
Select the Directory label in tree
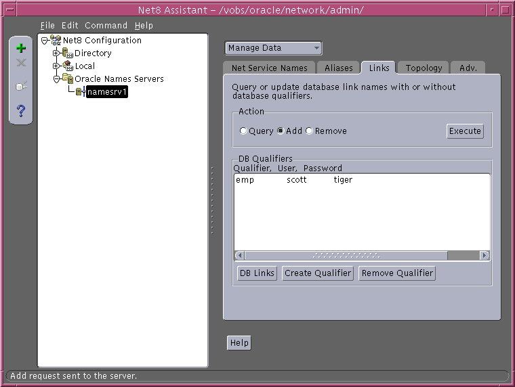coord(93,53)
